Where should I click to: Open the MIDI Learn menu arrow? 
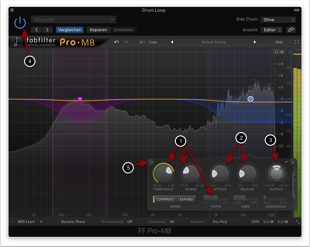(x=41, y=222)
